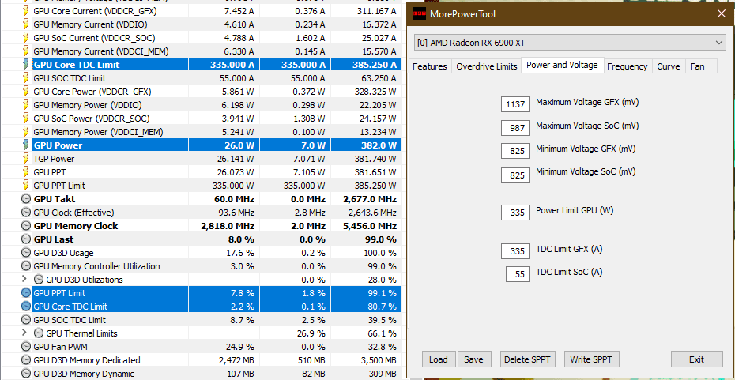The image size is (735, 380).
Task: Expand the GPU Thermal Limits group
Action: [x=24, y=333]
